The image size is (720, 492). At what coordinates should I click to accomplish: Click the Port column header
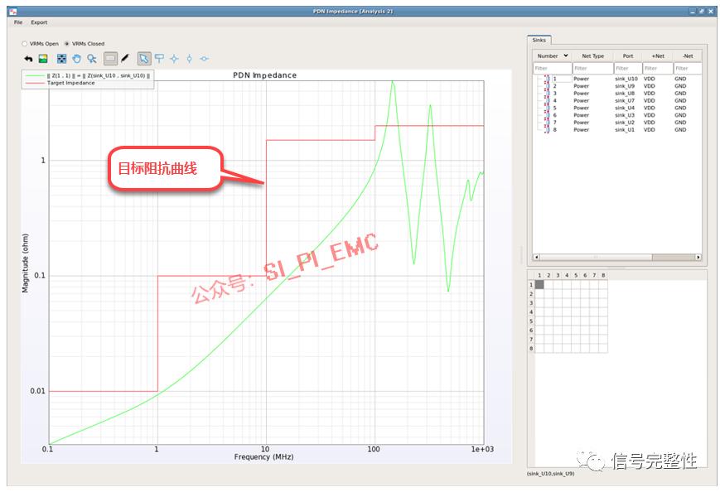(628, 56)
